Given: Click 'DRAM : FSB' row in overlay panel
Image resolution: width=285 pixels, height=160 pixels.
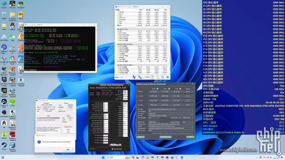Looking at the screenshot, I should (x=243, y=99).
